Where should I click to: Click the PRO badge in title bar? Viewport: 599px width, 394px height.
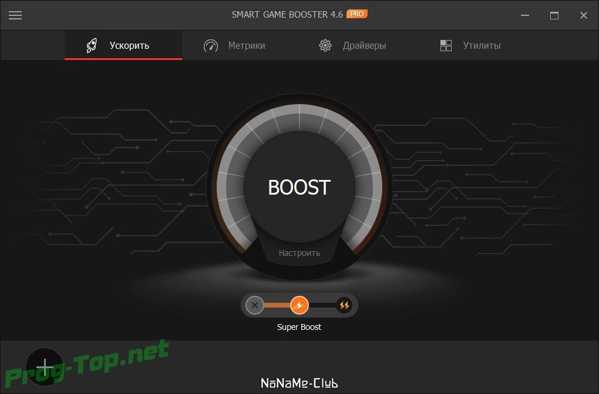point(357,14)
